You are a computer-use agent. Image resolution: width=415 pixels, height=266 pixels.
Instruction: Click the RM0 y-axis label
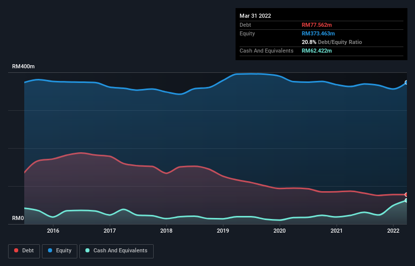(x=18, y=218)
